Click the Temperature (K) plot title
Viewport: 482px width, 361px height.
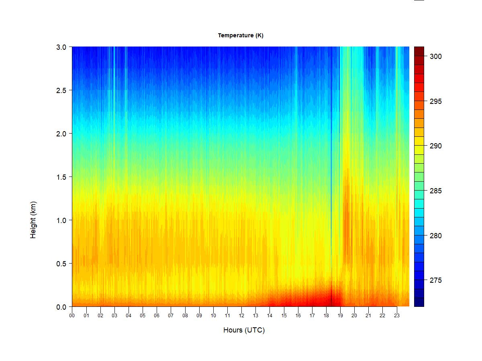[241, 35]
